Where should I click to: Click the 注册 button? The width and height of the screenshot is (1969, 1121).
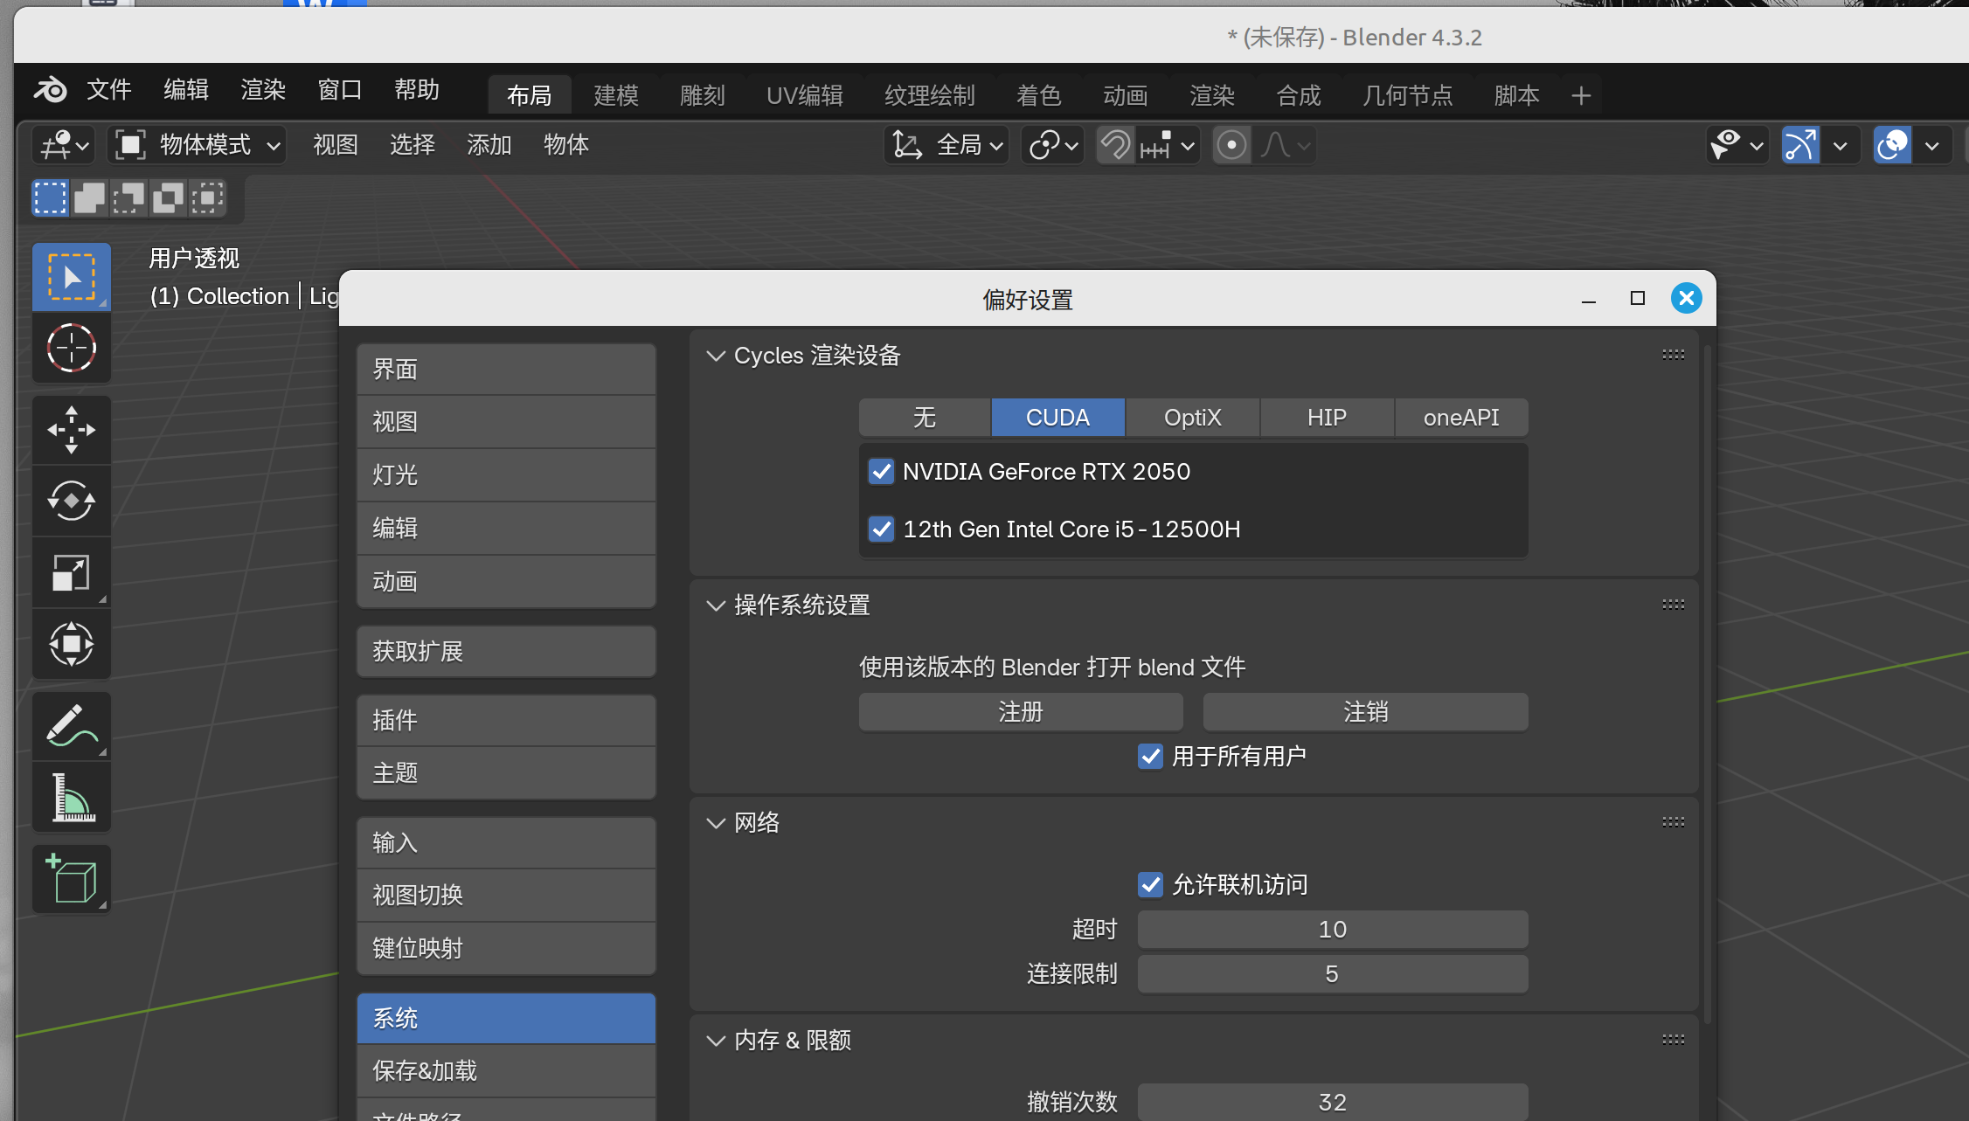(1021, 712)
